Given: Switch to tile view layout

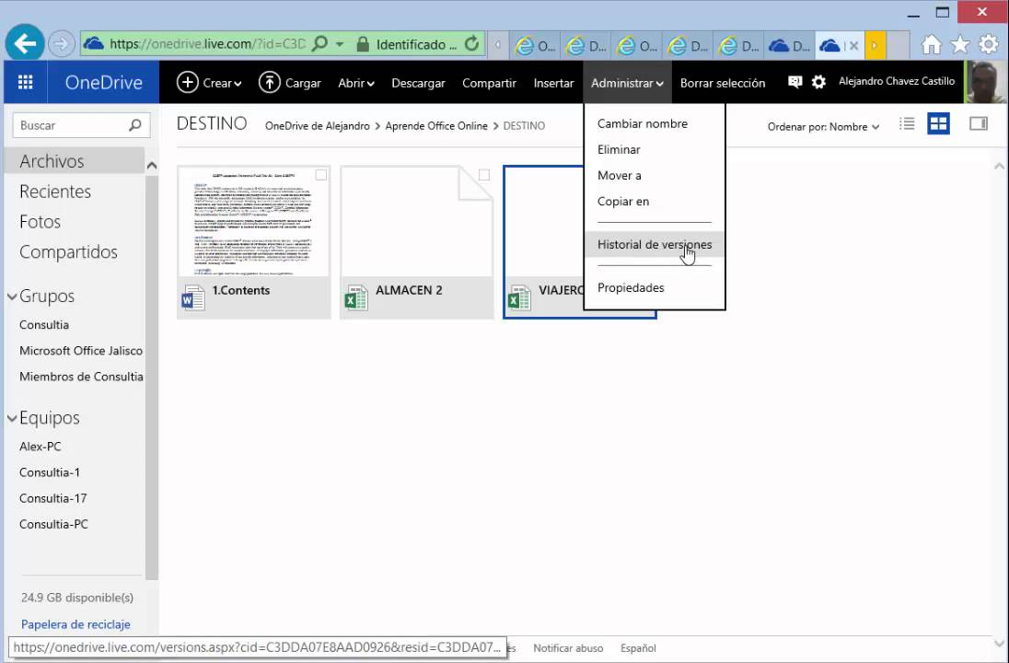Looking at the screenshot, I should [x=938, y=122].
